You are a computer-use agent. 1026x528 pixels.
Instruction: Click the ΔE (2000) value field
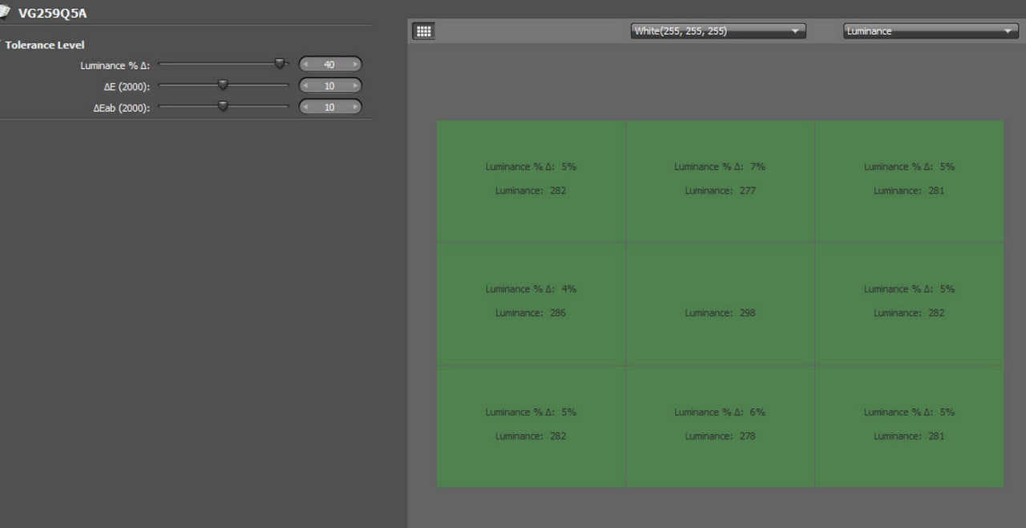coord(329,86)
